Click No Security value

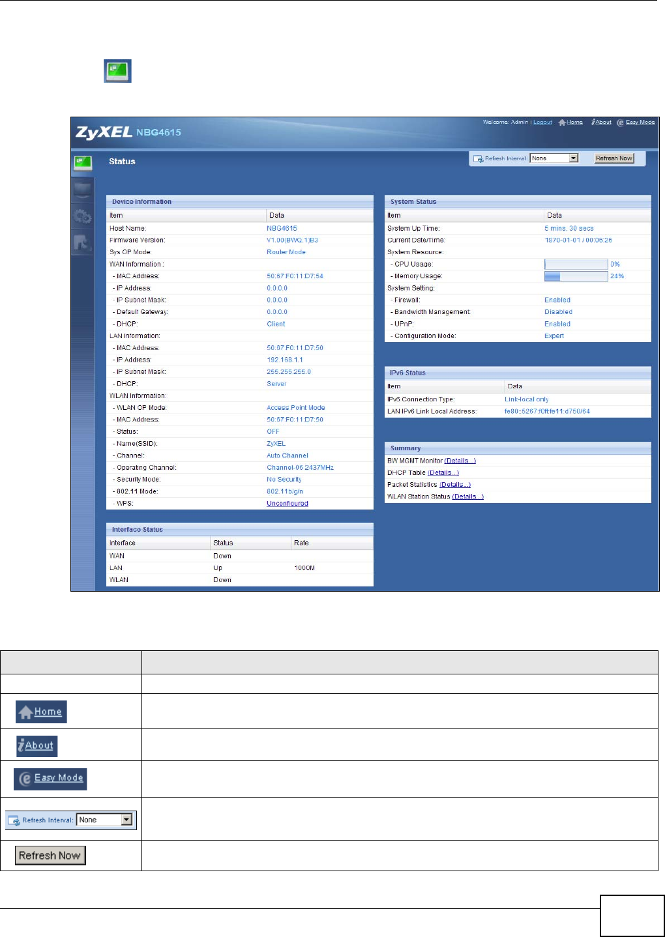click(x=284, y=479)
